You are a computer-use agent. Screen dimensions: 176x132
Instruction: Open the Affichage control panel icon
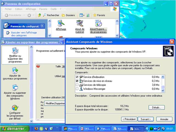61,25
